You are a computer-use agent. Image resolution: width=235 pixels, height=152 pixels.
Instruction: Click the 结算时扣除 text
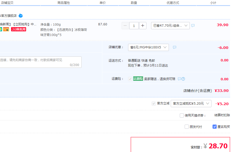pos(222,115)
